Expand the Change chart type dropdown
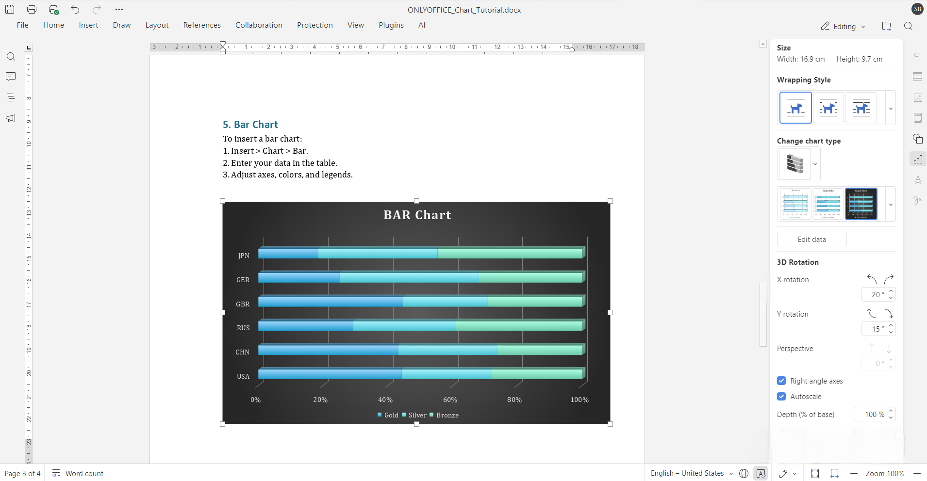 click(x=815, y=164)
